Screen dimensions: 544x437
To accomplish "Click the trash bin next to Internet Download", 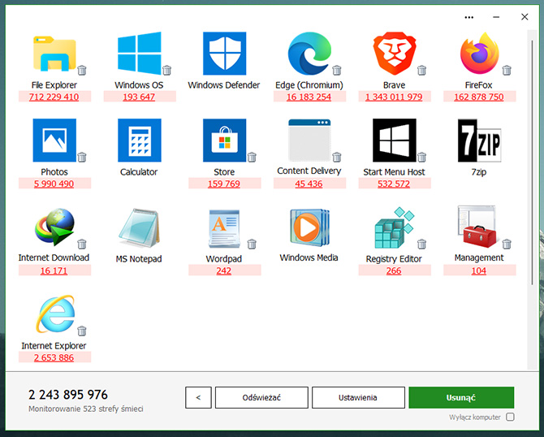I will click(82, 244).
